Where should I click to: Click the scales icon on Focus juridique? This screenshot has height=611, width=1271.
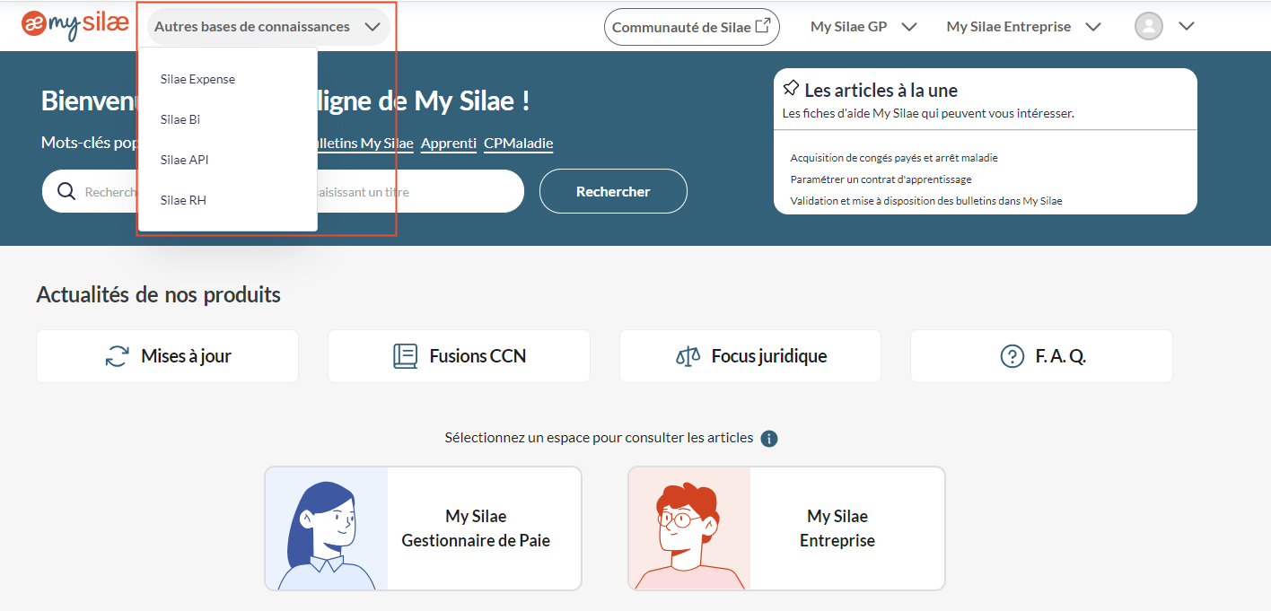click(x=688, y=355)
